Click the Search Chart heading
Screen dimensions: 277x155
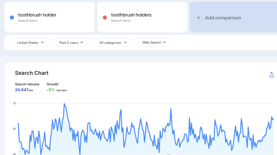[x=32, y=73]
